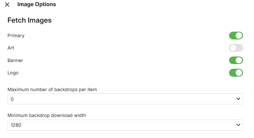Click the "Banner" label text
The image size is (254, 138).
click(x=15, y=60)
